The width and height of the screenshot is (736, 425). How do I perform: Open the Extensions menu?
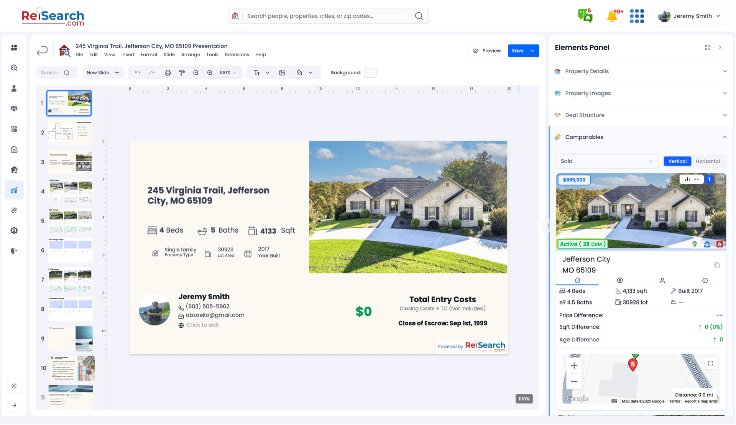[237, 55]
